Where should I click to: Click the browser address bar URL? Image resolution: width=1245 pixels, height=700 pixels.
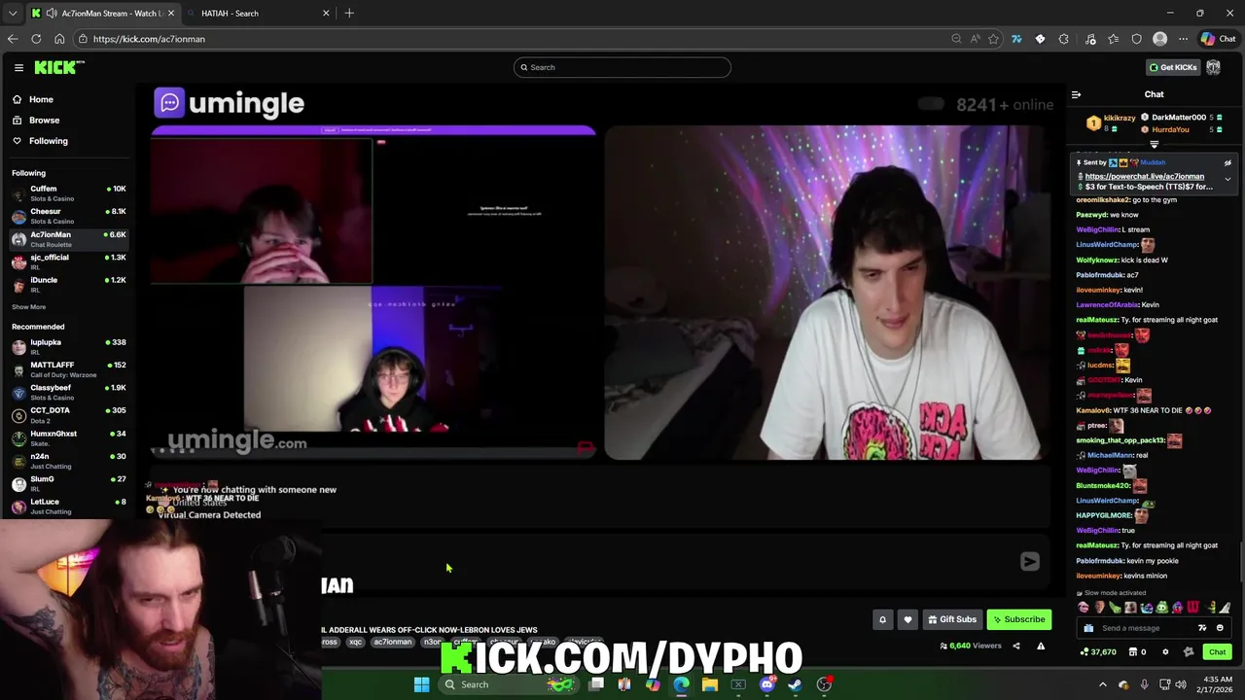tap(149, 39)
